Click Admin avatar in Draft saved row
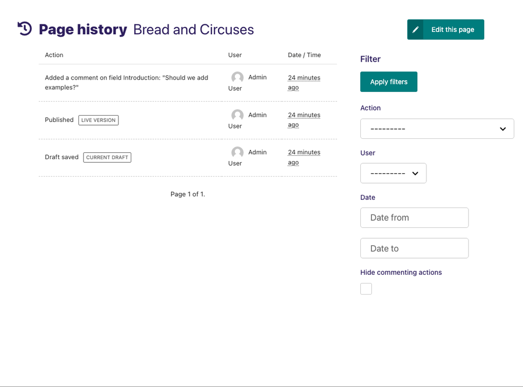The width and height of the screenshot is (523, 387). (x=238, y=152)
